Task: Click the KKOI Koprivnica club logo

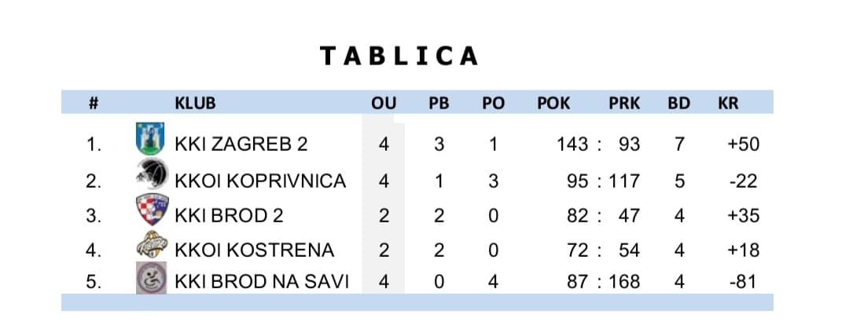Action: (x=152, y=174)
